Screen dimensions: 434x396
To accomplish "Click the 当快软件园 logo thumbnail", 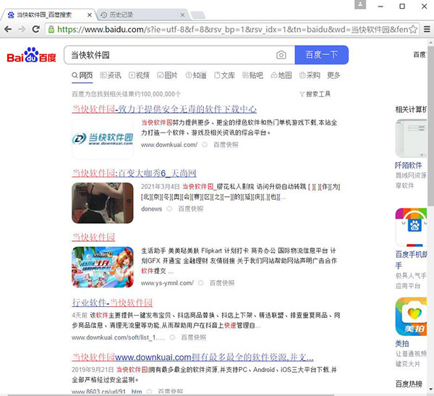I will click(x=102, y=138).
